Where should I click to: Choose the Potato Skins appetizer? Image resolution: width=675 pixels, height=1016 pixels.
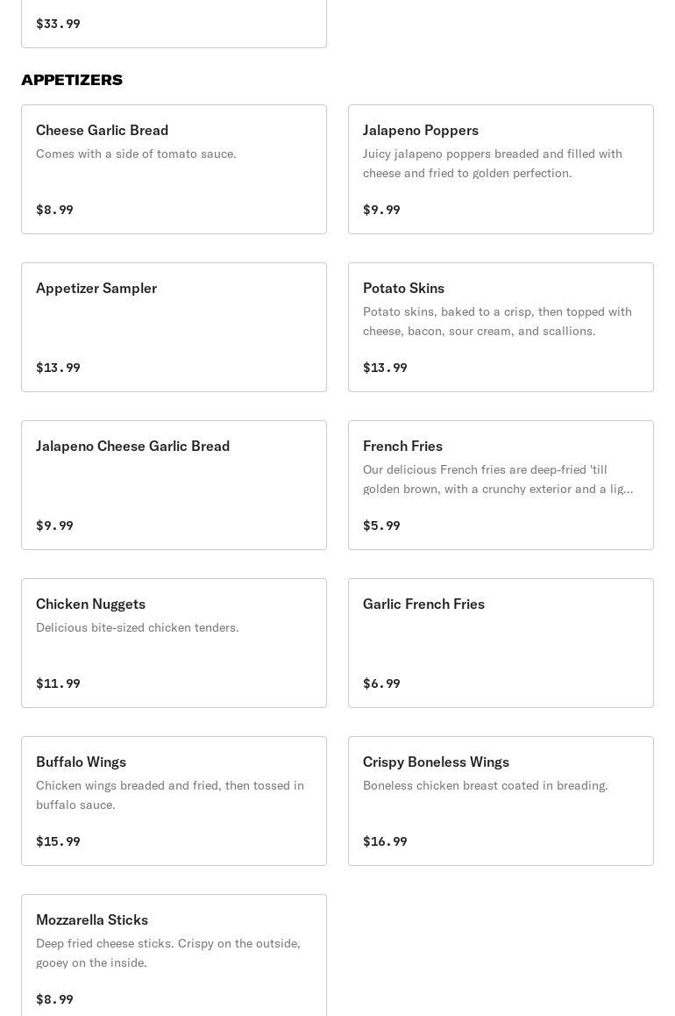click(501, 327)
